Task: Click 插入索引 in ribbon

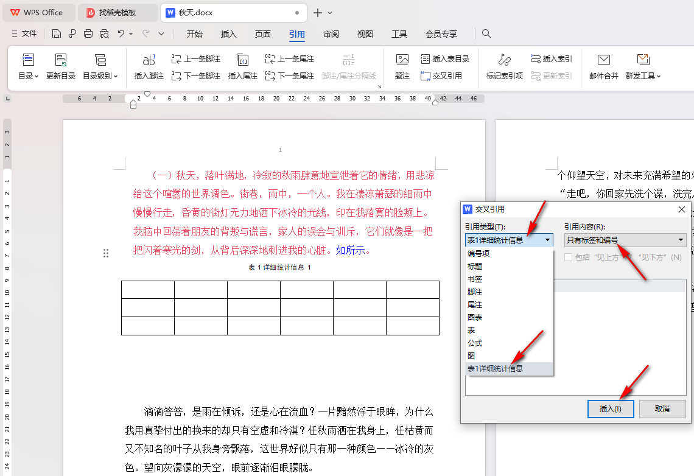Action: pos(551,59)
